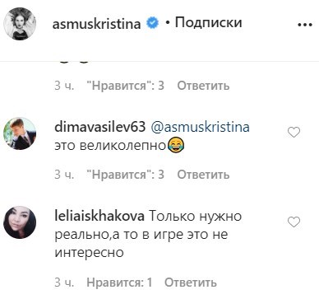Click the Подписки following button
The image size is (319, 299).
208,22
